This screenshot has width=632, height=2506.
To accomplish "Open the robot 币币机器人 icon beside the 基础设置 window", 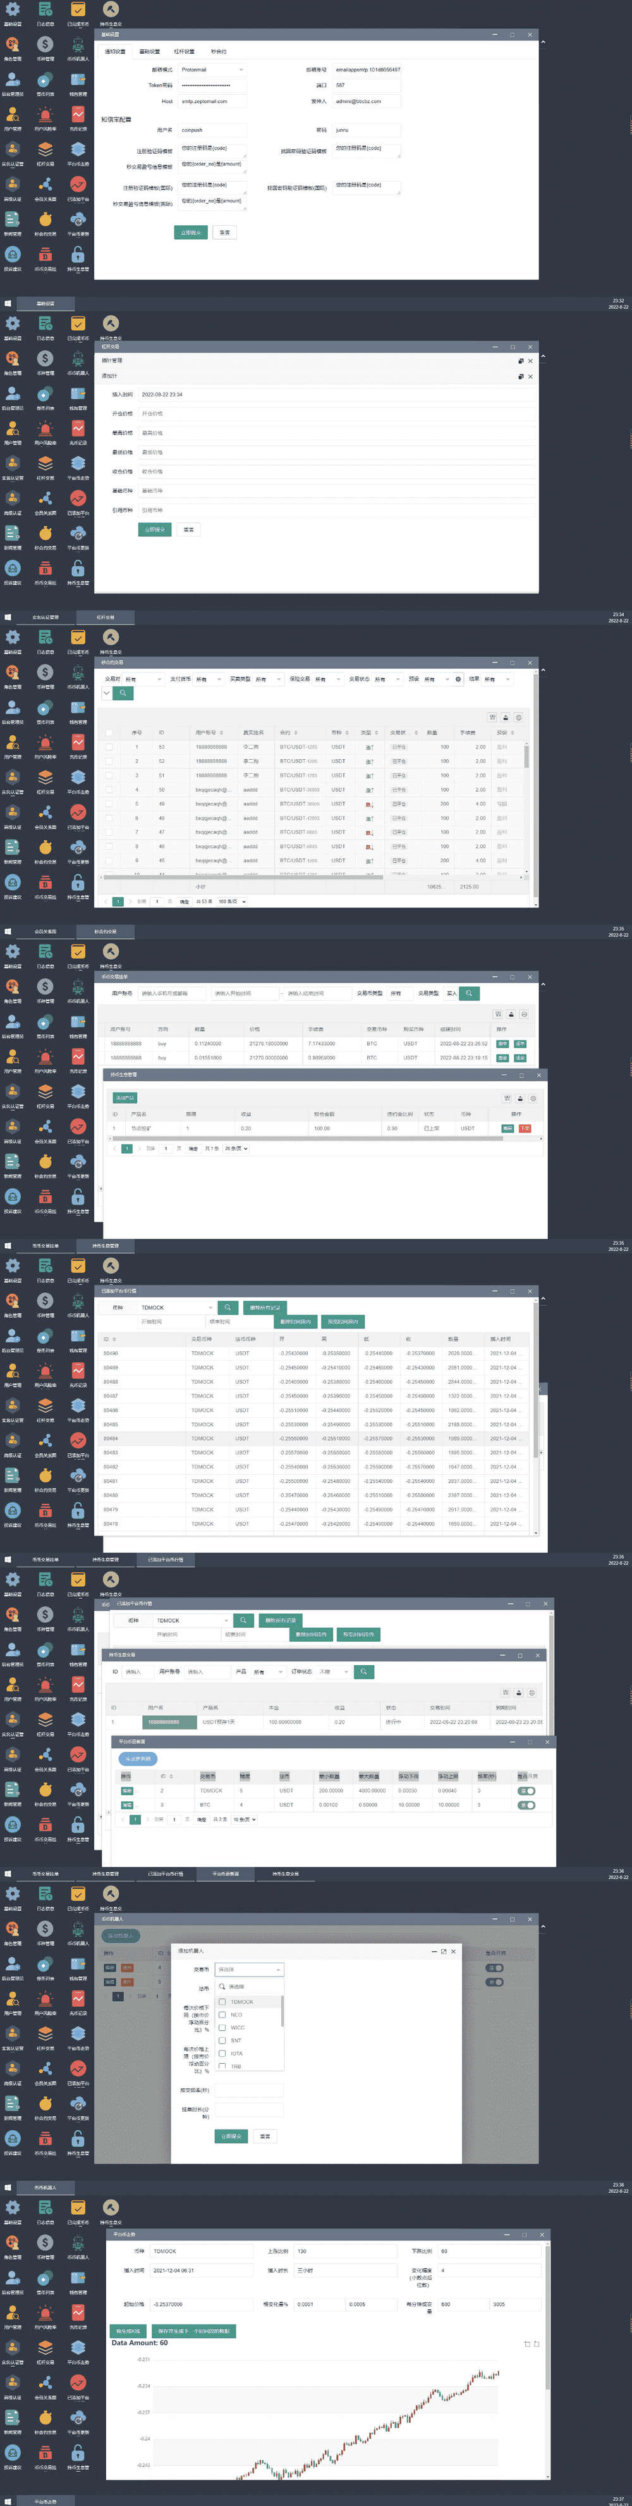I will (x=78, y=45).
